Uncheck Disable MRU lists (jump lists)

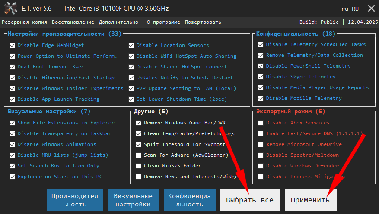(x=13, y=155)
